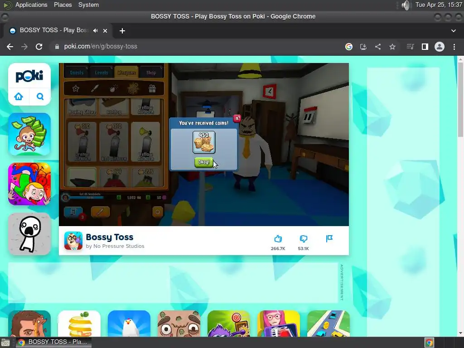Select the gift box weapon filter

coord(152,88)
